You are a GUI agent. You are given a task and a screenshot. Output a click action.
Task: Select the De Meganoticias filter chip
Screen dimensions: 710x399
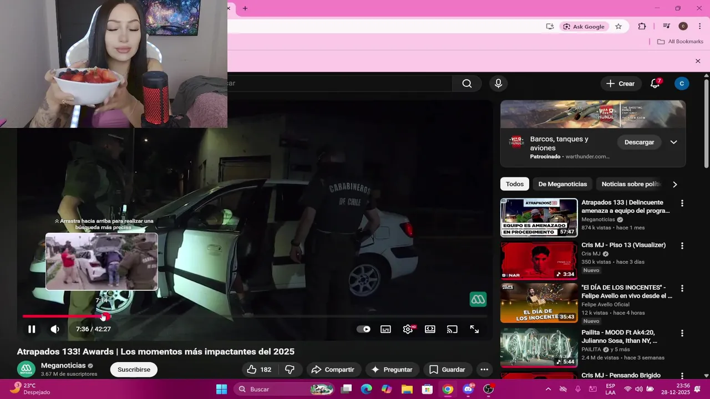[562, 184]
